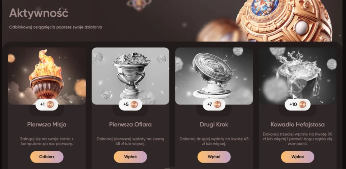Select the Kowadło Hefajstosa title

(x=297, y=124)
